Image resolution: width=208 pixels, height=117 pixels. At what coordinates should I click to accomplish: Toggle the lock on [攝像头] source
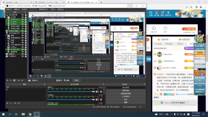(25, 54)
